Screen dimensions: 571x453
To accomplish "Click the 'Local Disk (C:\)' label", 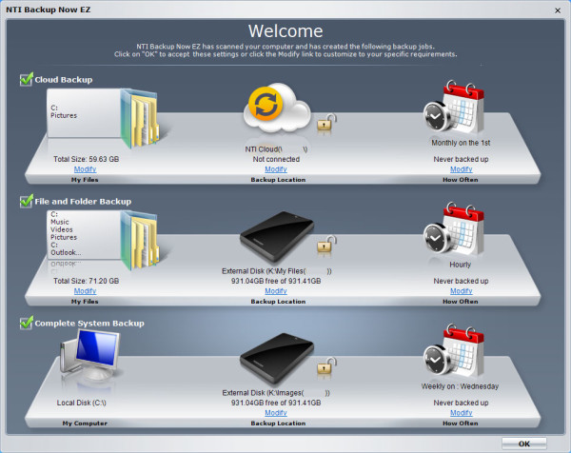I will point(82,403).
